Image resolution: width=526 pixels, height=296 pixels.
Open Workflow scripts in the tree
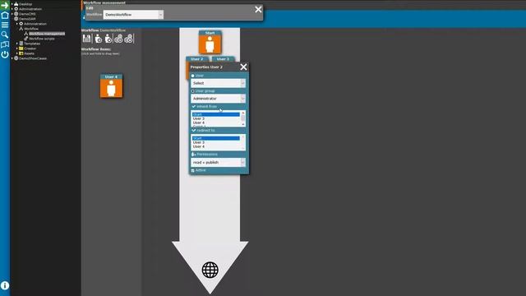pyautogui.click(x=42, y=39)
